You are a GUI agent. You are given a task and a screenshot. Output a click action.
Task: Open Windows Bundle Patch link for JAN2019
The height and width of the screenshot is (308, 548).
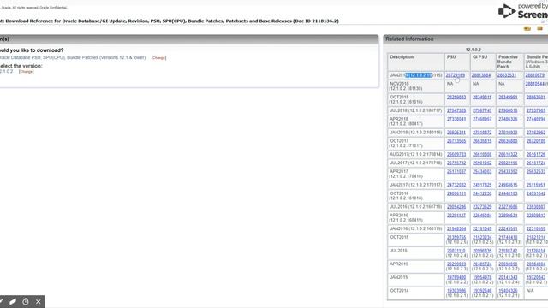click(x=534, y=75)
